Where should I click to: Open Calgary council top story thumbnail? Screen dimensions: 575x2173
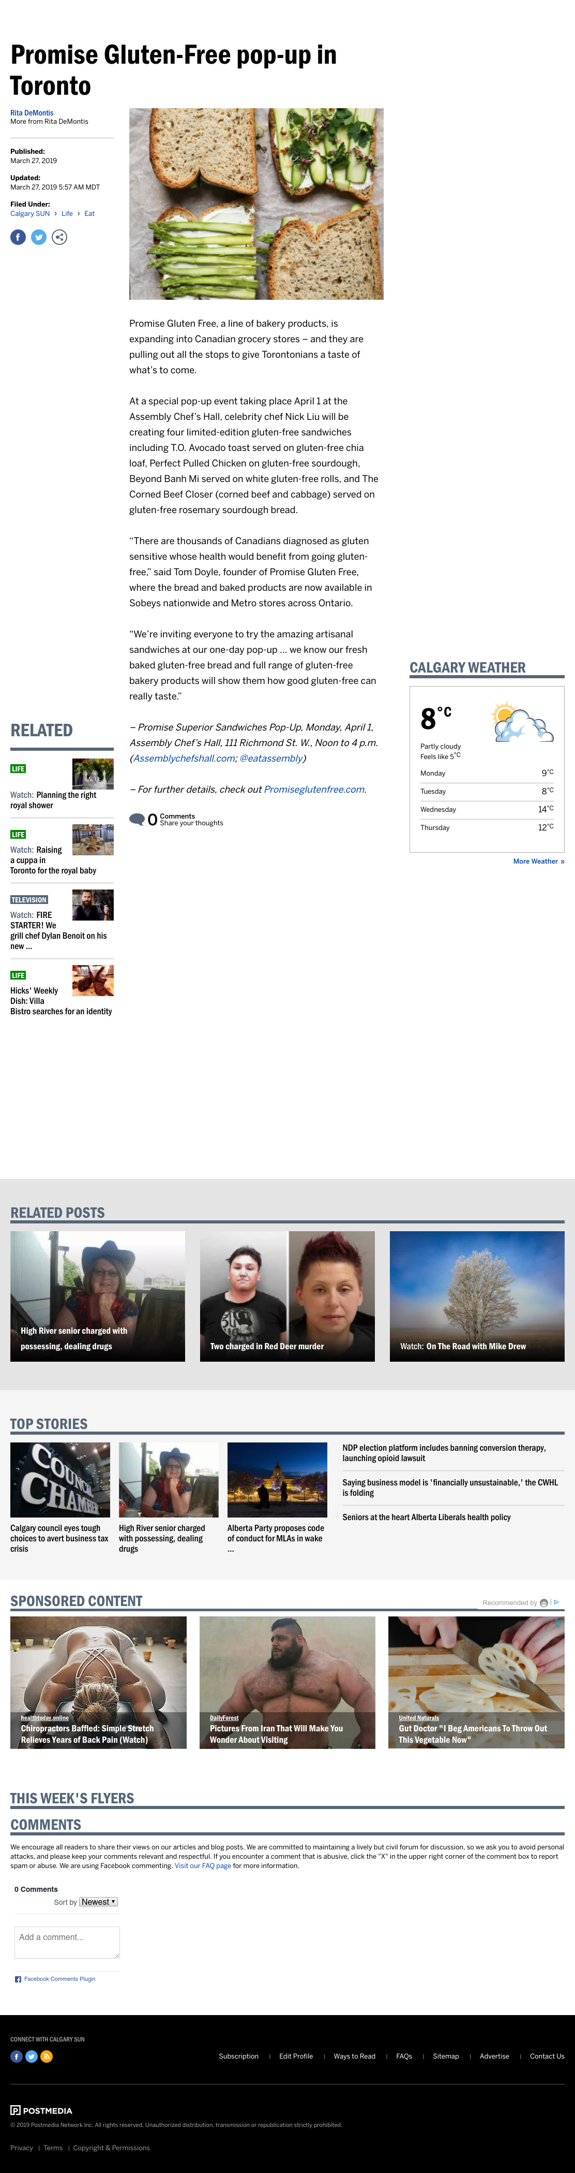tap(60, 1480)
